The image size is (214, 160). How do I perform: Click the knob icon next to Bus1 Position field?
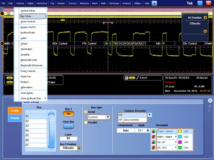click(79, 148)
